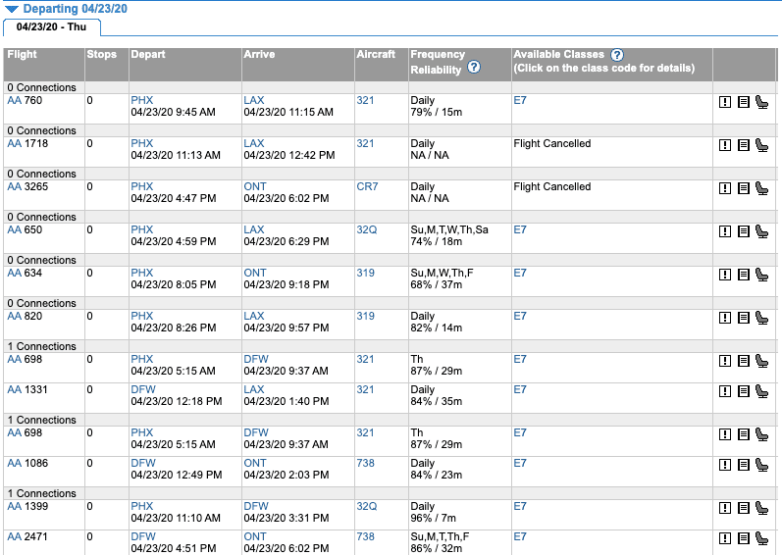Open the CR7 aircraft link
The height and width of the screenshot is (555, 782).
pos(367,186)
